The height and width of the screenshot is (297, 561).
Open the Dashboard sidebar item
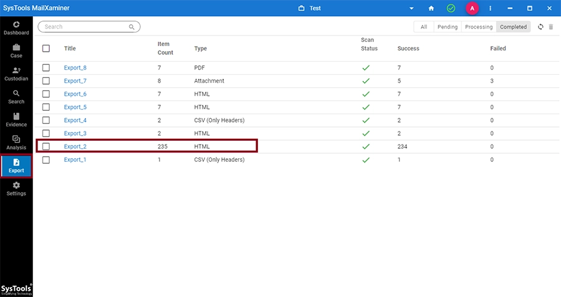tap(16, 28)
